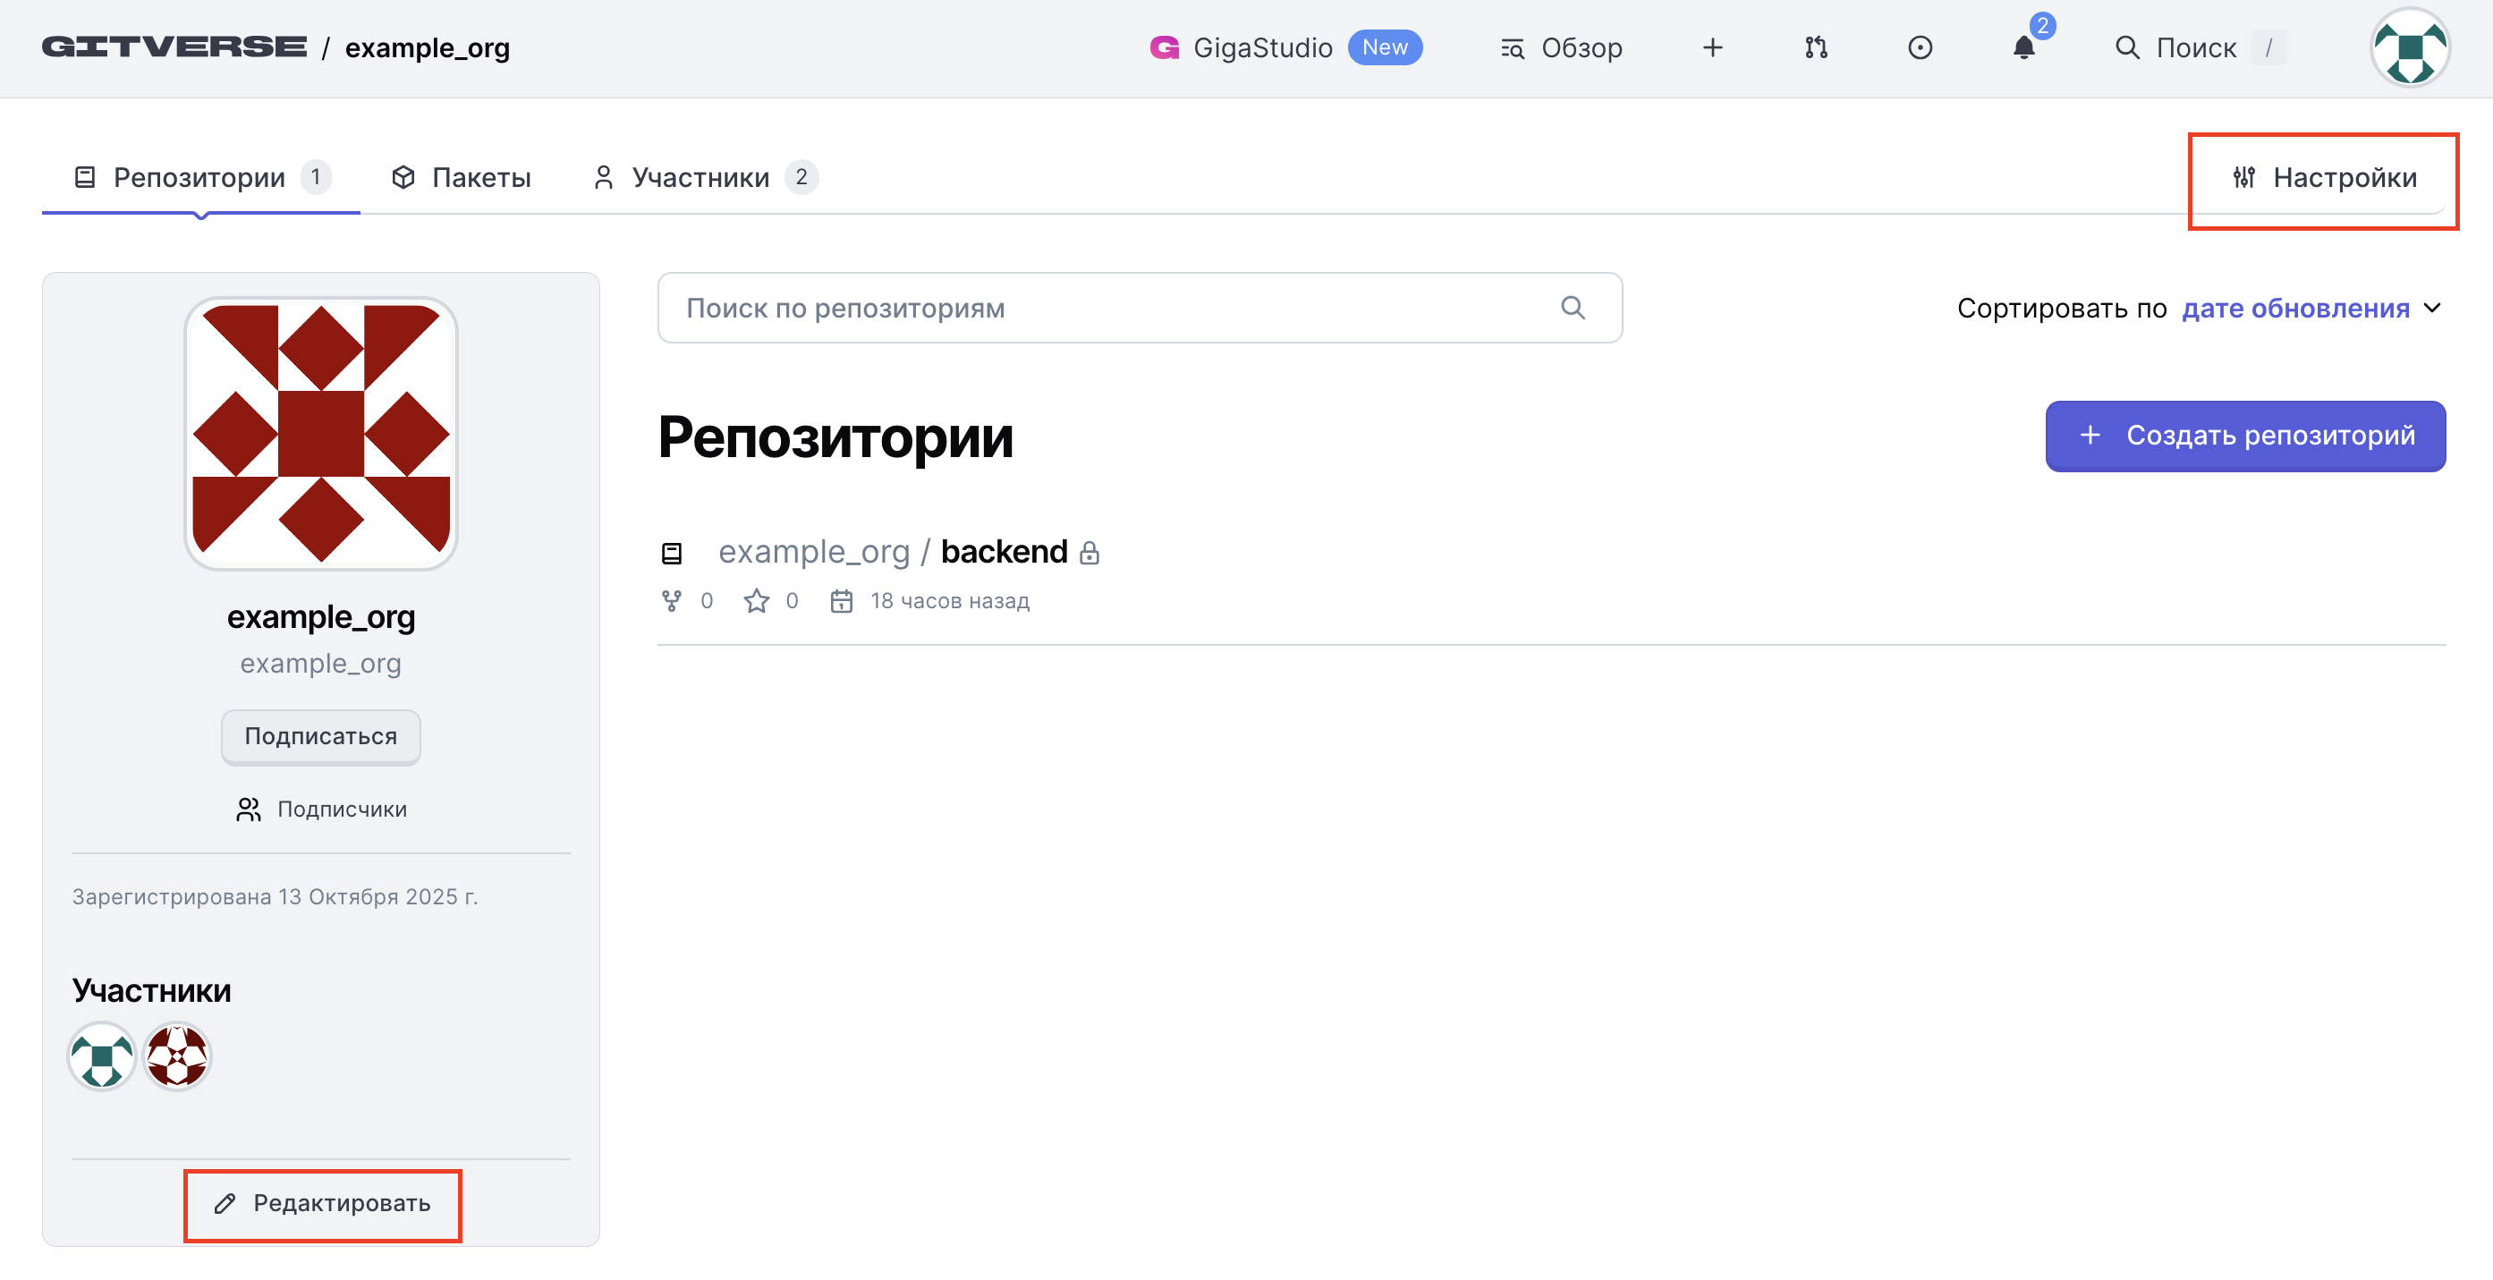
Task: Open pull requests icon in header
Action: (x=1816, y=47)
